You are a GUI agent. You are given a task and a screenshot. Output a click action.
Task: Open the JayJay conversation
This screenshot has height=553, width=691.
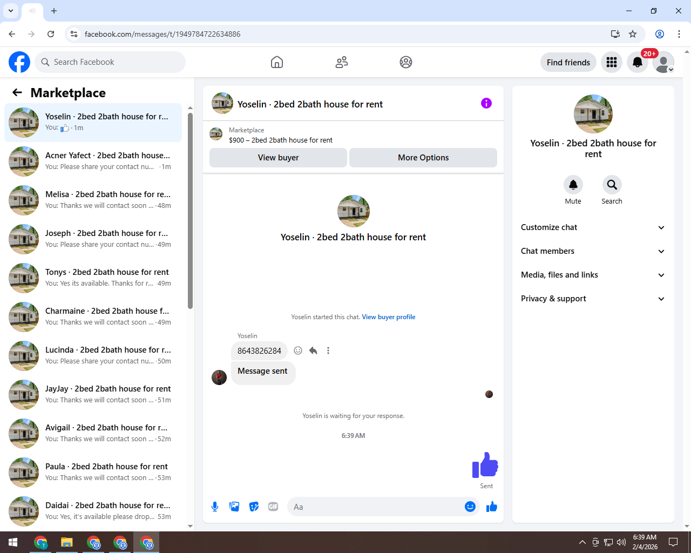coord(93,395)
